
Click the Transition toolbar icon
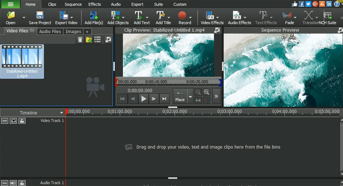tap(308, 15)
